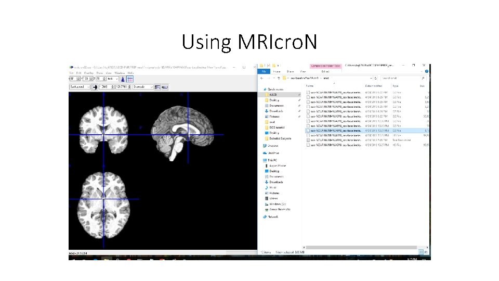Switch to details view icon in status bar

(x=421, y=252)
